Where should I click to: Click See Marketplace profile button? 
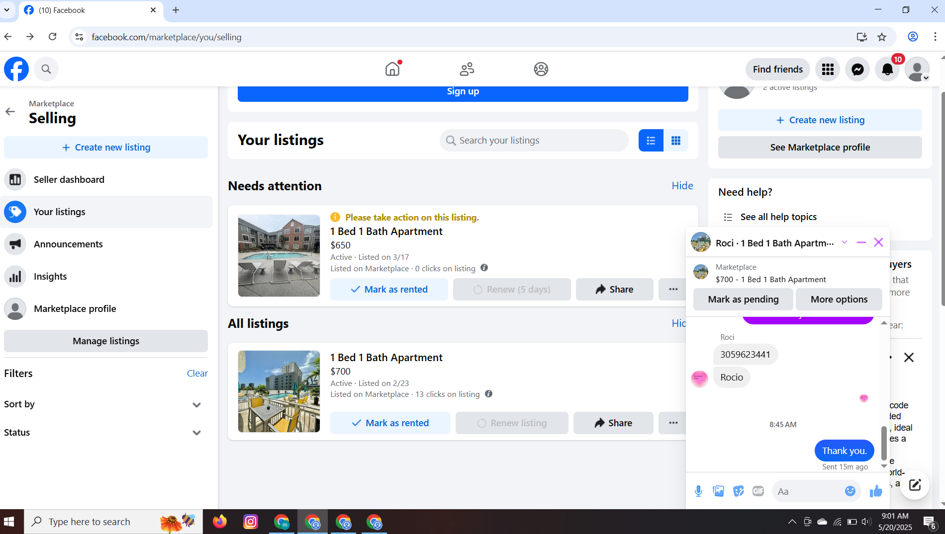(820, 148)
